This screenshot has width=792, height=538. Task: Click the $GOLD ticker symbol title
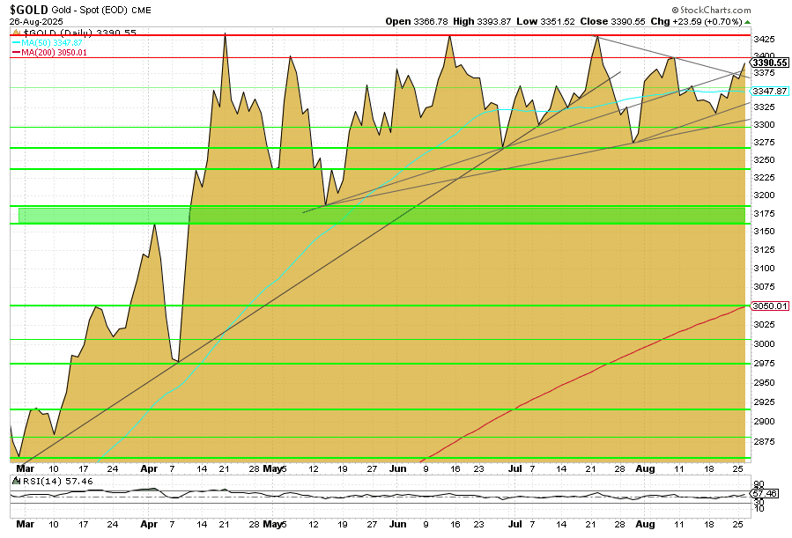29,10
